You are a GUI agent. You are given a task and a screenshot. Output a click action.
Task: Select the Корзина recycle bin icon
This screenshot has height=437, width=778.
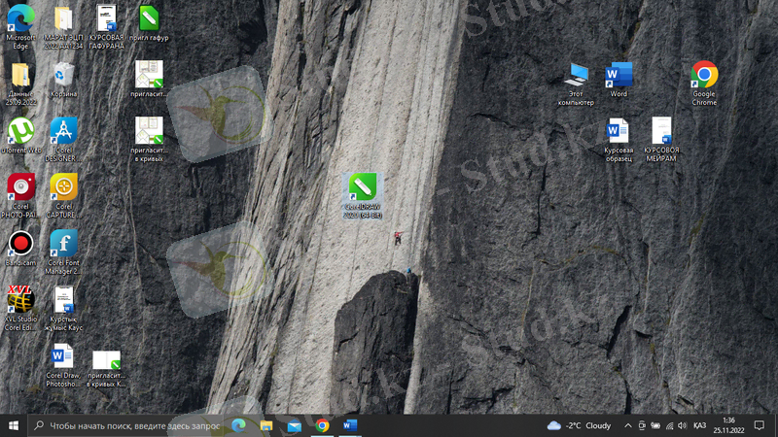pyautogui.click(x=63, y=75)
